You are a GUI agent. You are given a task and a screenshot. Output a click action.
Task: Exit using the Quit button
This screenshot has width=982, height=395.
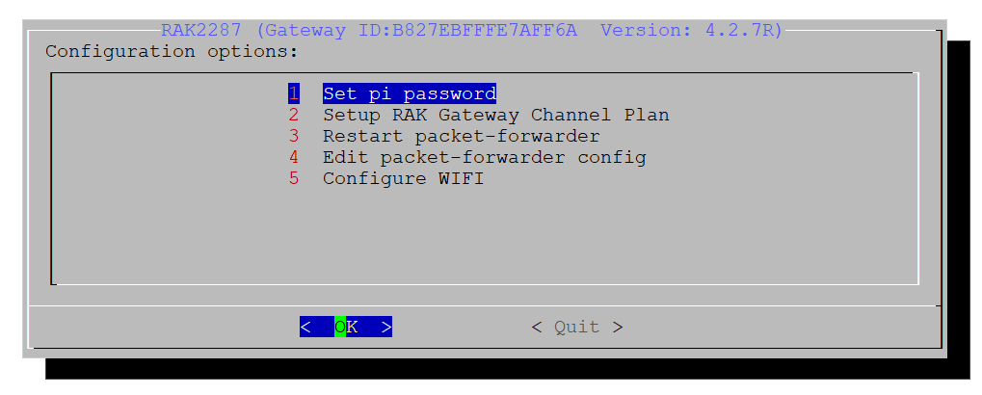click(577, 327)
